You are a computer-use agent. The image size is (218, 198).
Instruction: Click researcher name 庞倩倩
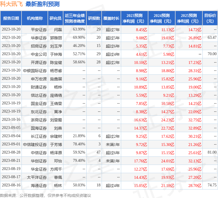[56, 95]
